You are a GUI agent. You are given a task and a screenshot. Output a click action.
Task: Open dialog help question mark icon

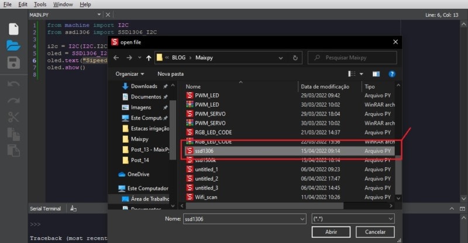coord(392,74)
